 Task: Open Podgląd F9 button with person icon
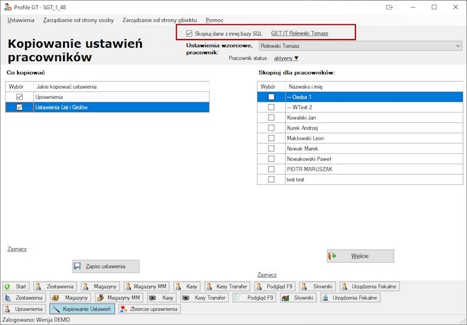(274, 287)
